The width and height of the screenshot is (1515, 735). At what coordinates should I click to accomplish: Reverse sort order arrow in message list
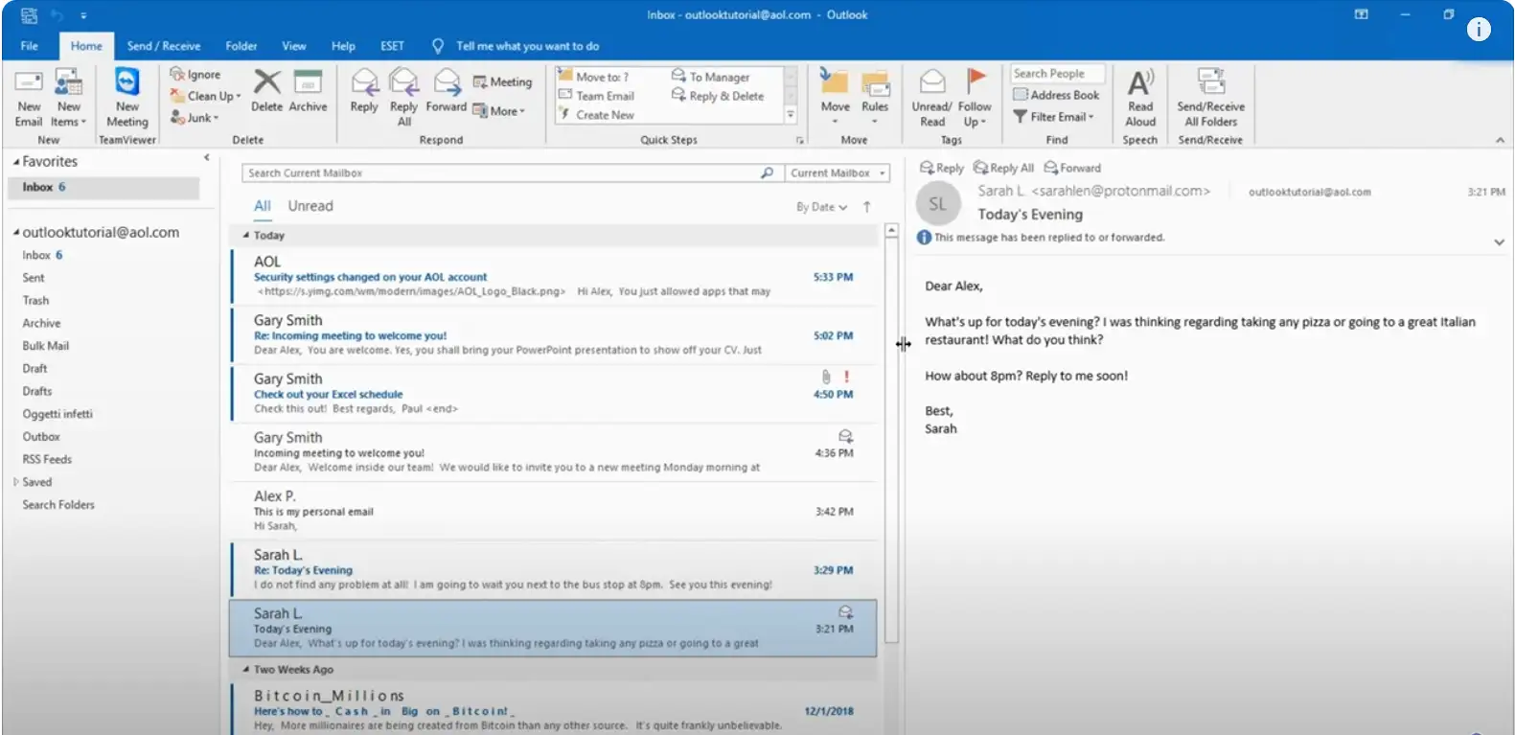(867, 207)
